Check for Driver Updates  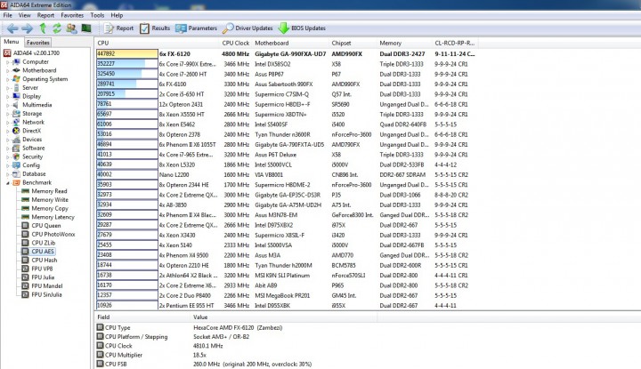[x=247, y=28]
